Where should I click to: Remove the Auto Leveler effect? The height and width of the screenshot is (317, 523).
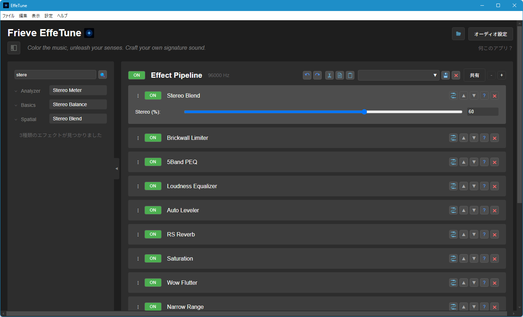click(x=495, y=210)
